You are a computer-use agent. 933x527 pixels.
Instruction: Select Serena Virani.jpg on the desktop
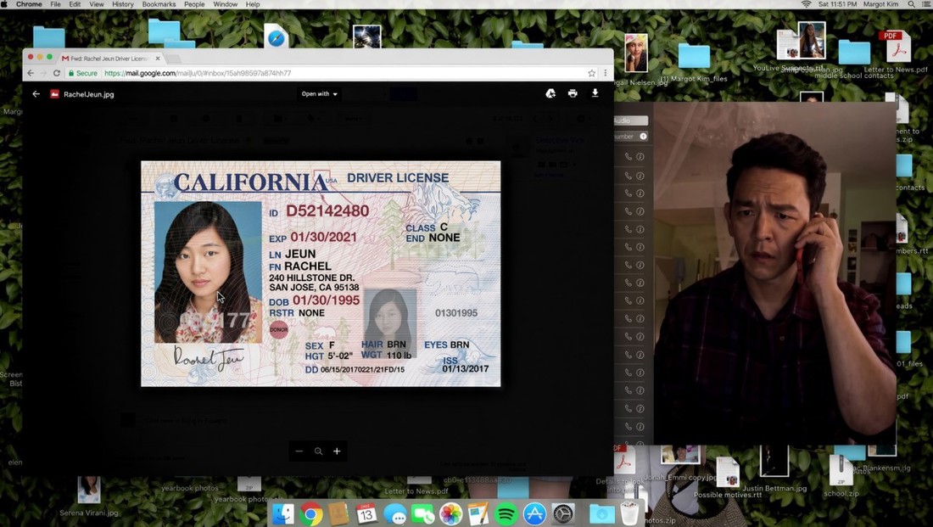(89, 491)
